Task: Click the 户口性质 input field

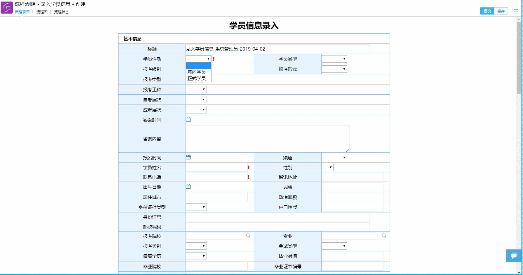Action: click(352, 207)
